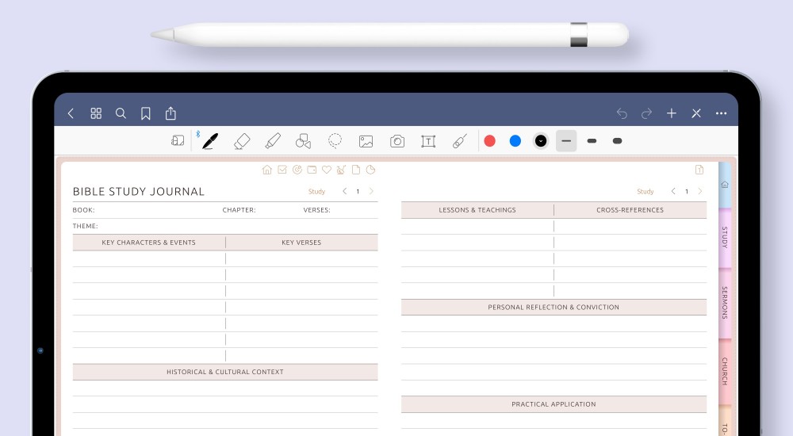Open the camera tool
Screen dimensions: 793x436
(397, 141)
